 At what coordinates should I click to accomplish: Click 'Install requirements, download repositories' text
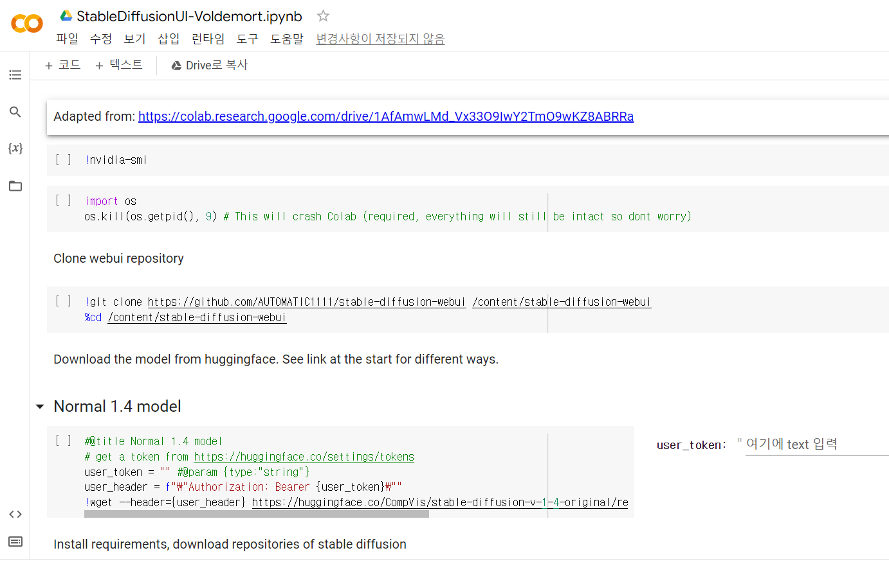[230, 544]
